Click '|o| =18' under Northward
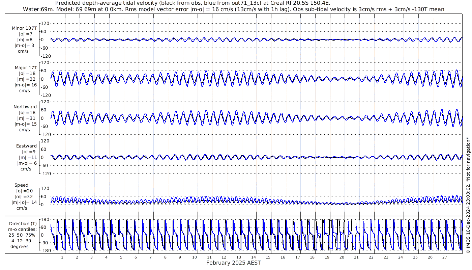472x270 pixels. 27,112
